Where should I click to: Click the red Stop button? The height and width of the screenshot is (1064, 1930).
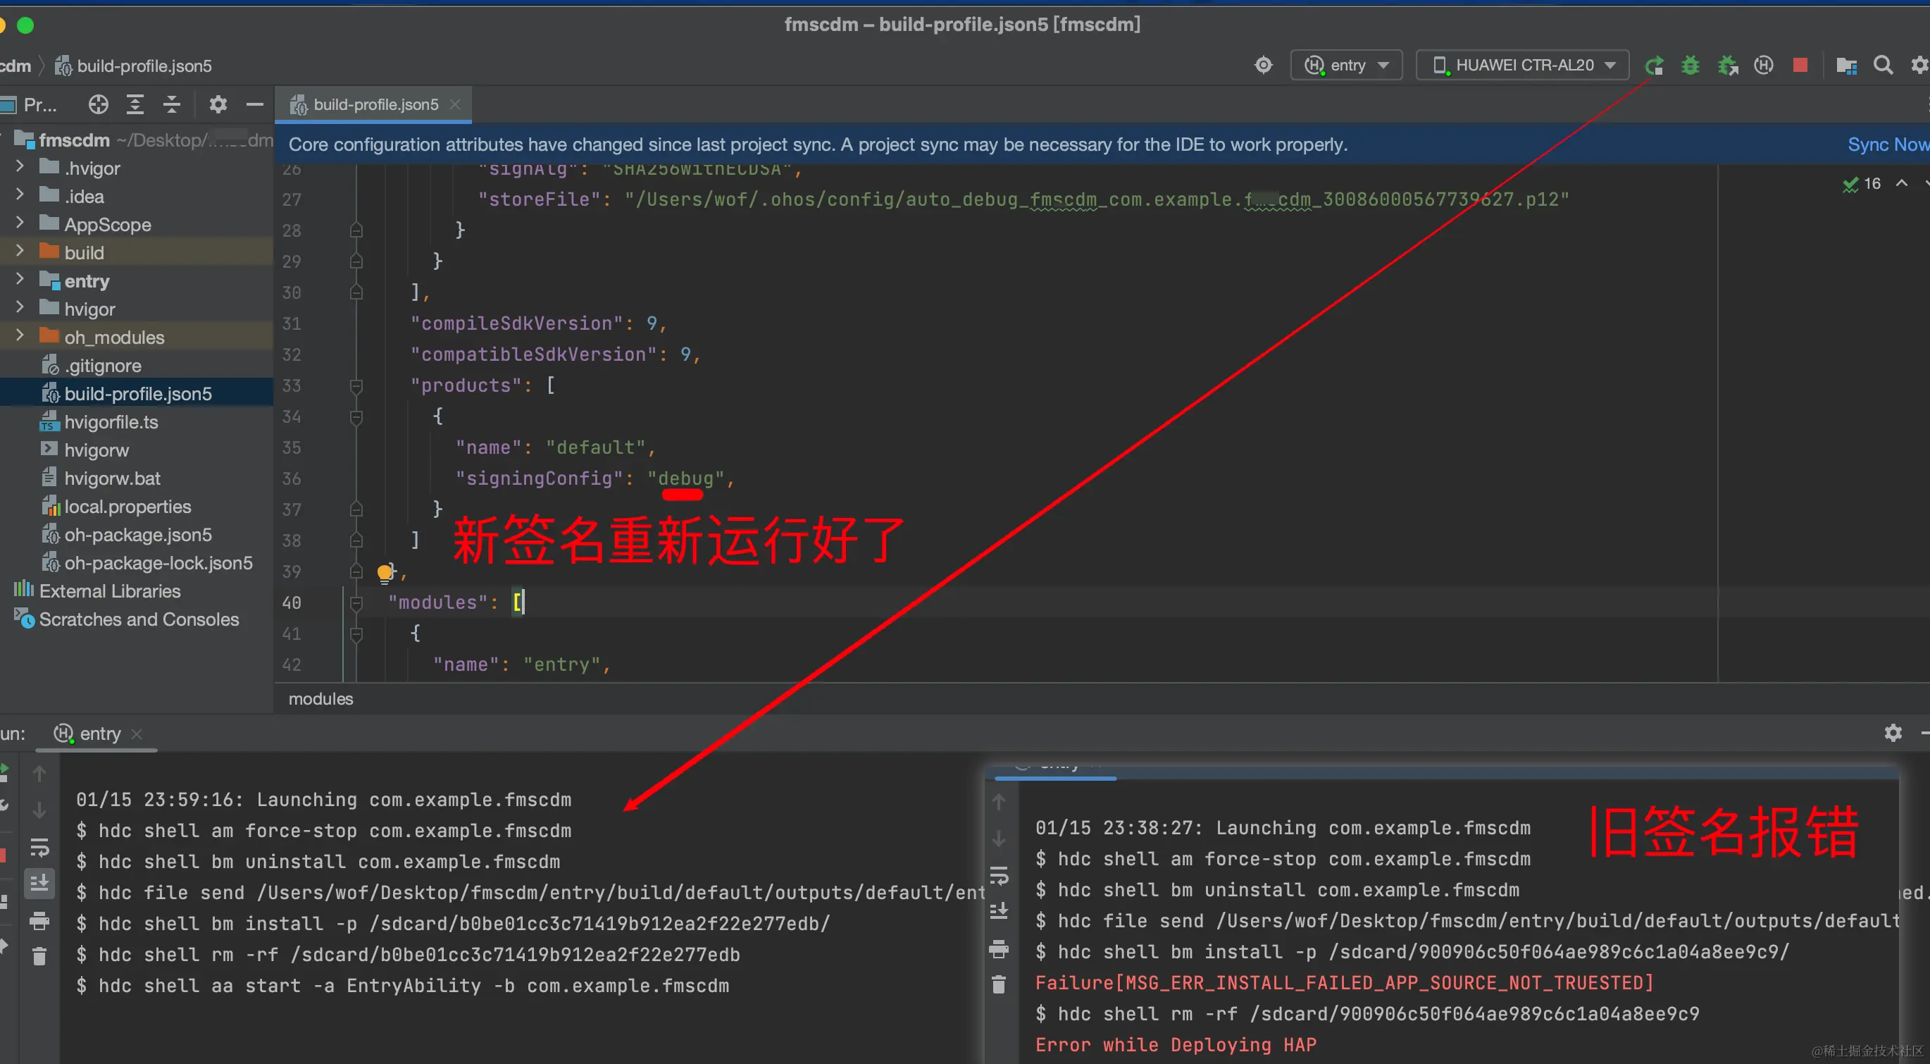click(x=1800, y=66)
